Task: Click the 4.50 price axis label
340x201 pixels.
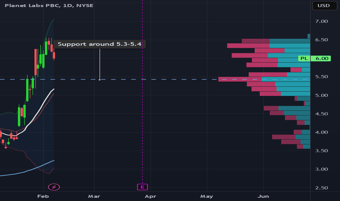Action: pos(321,114)
